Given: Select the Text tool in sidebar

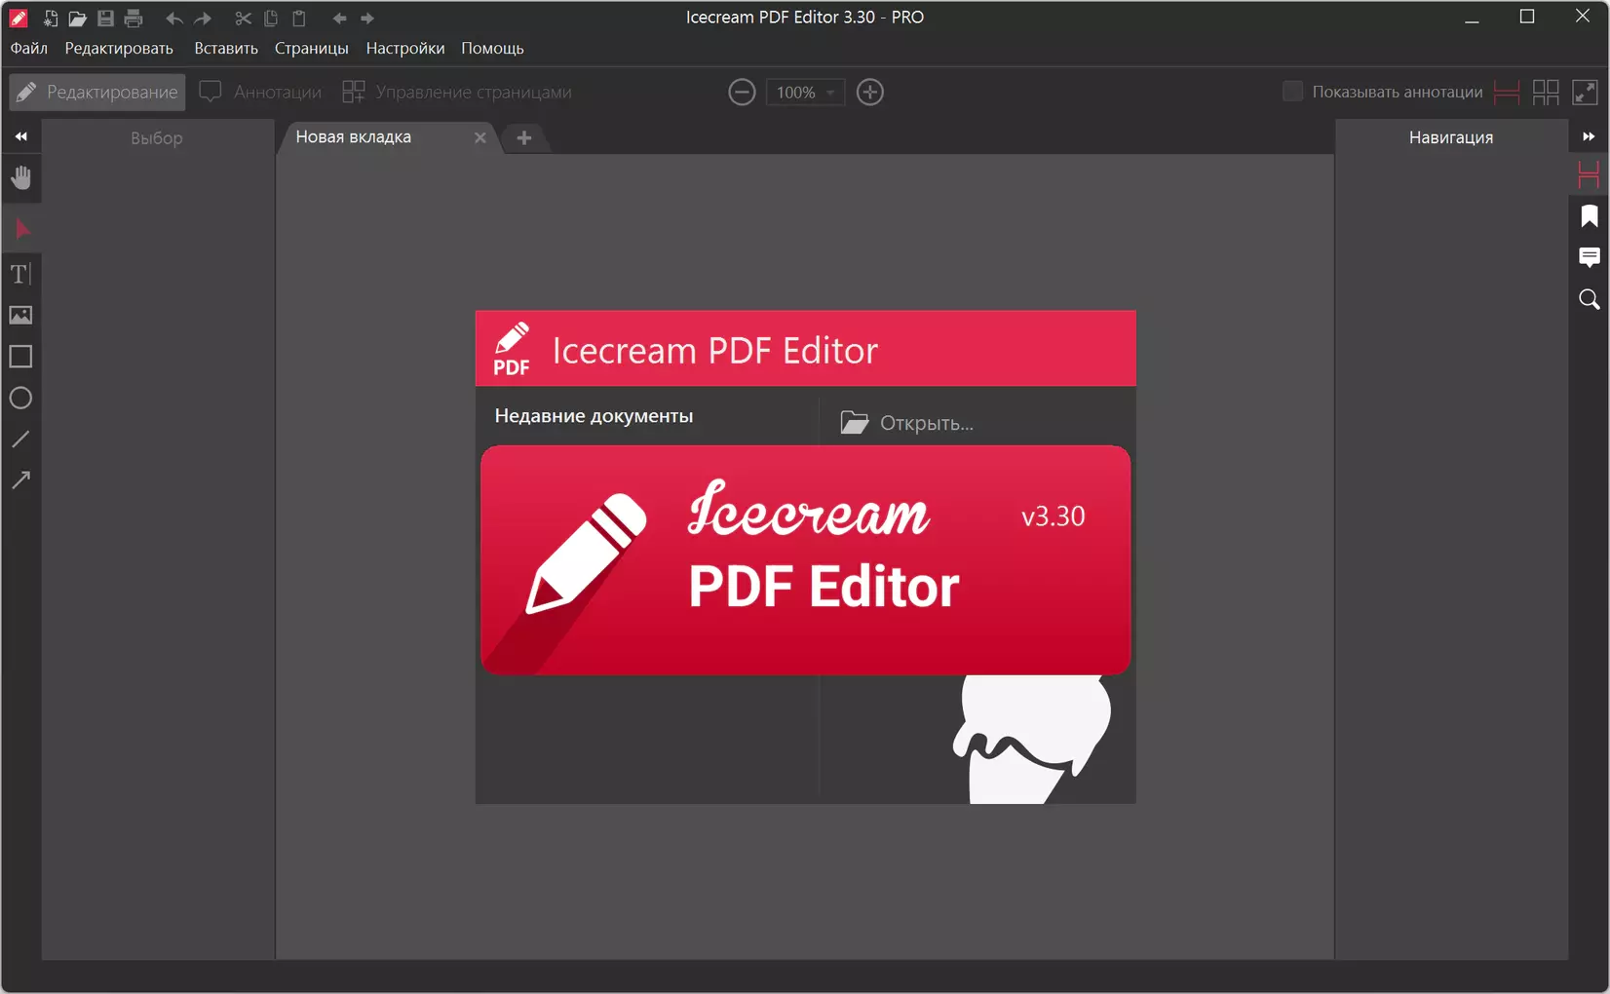Looking at the screenshot, I should tap(20, 274).
